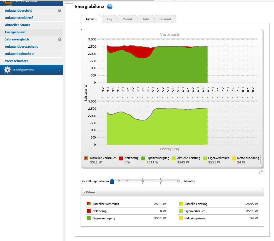274x241 pixels.
Task: Open Wechselrichter page in sidebar
Action: click(x=16, y=61)
